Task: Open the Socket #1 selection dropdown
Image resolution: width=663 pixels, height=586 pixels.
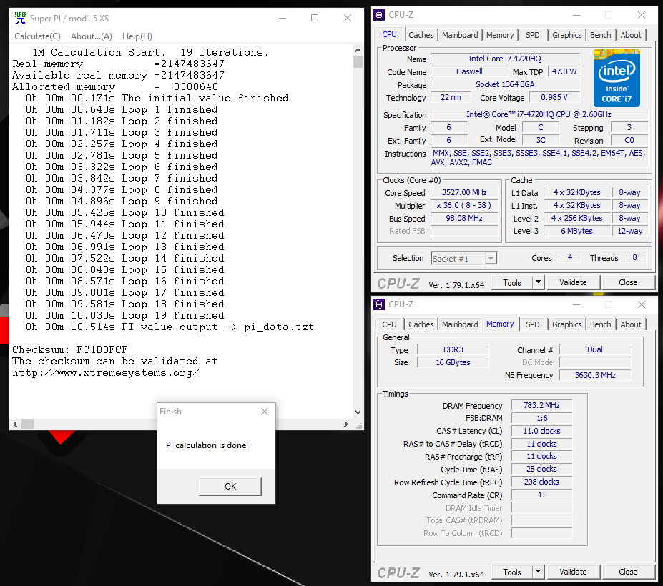Action: [x=464, y=258]
